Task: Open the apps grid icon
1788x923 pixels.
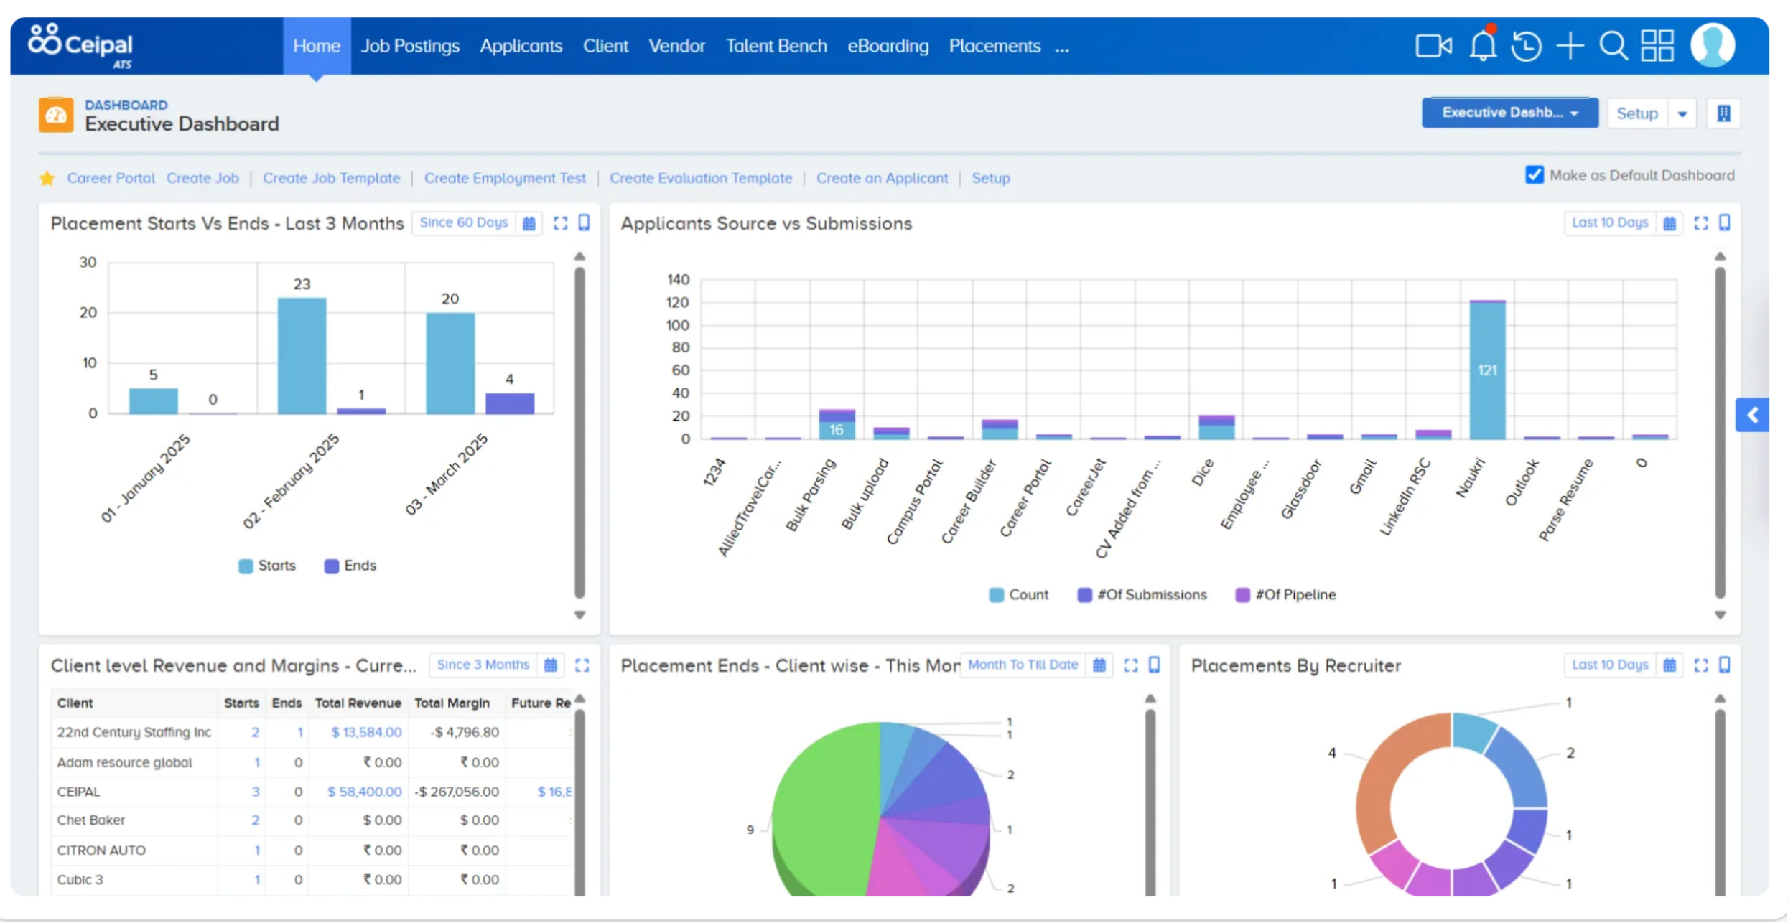Action: pos(1657,46)
